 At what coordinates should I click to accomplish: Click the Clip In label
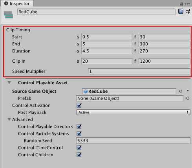click(x=19, y=61)
